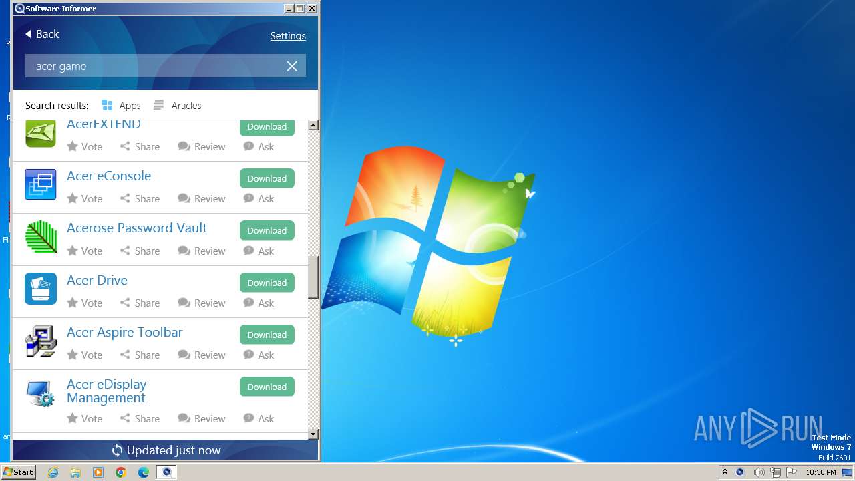Share Acer eConsole
Screen dimensions: 855x481
coord(140,198)
